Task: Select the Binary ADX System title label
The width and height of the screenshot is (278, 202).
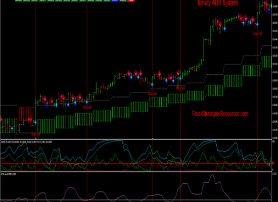Action: point(218,3)
